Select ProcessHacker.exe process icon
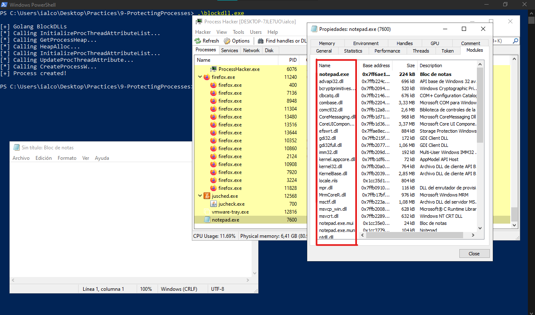The height and width of the screenshot is (315, 535). coord(214,69)
